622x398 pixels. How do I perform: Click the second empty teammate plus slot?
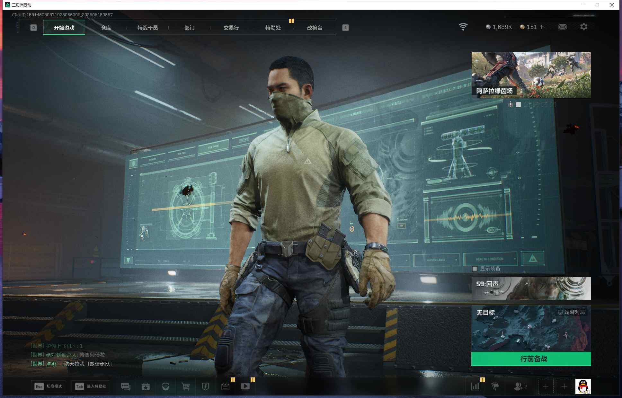[564, 386]
